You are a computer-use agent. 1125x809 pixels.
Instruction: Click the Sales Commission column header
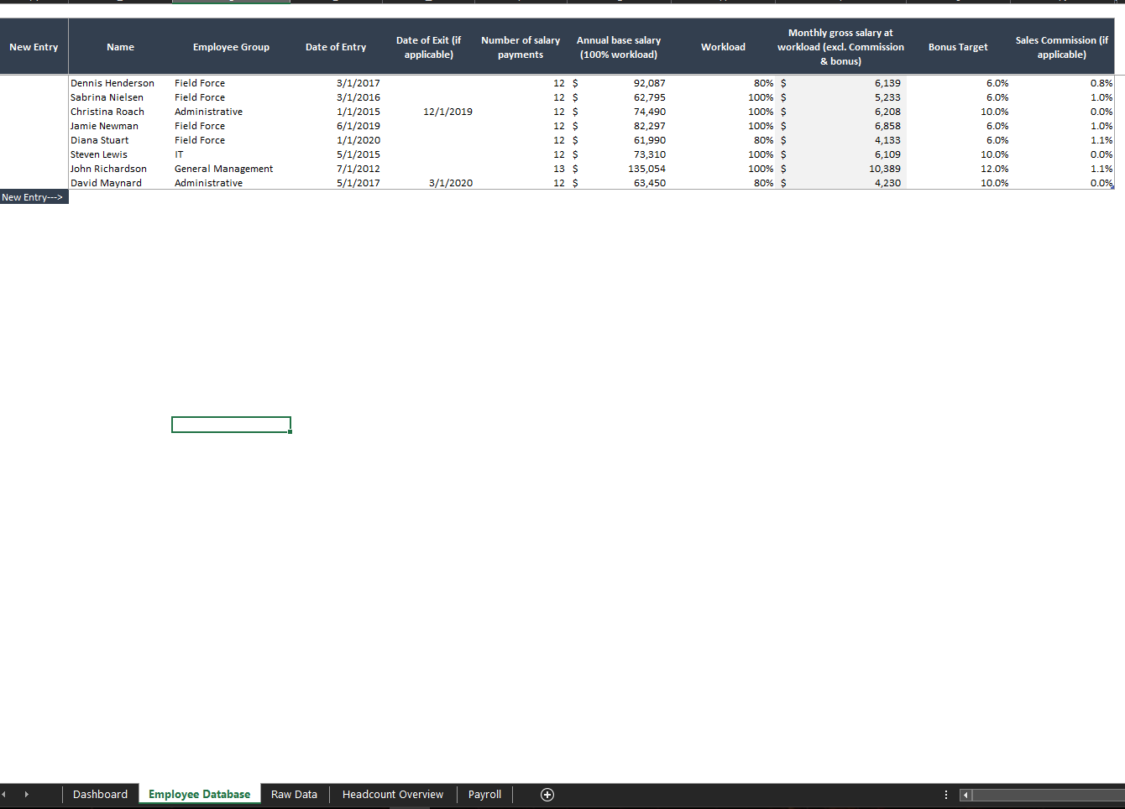pos(1061,46)
